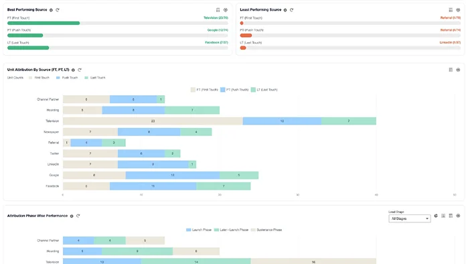Screen dimensions: 468x264
Task: Click Facebook push touch bar segment 11
Action: click(x=153, y=186)
